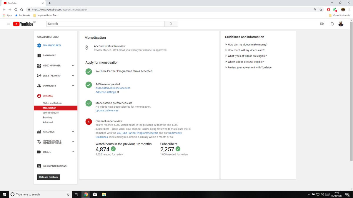Screen dimensions: 353x198
Task: Click the browser back arrow
Action: [4, 9]
